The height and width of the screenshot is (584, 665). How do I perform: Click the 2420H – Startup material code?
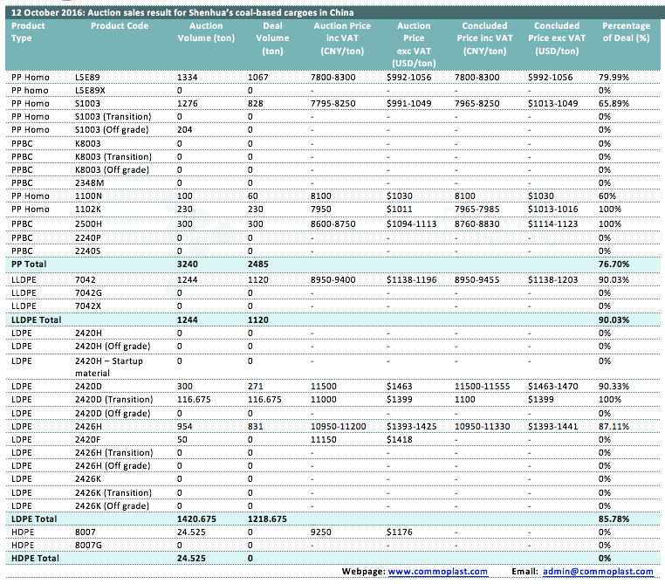click(x=109, y=367)
